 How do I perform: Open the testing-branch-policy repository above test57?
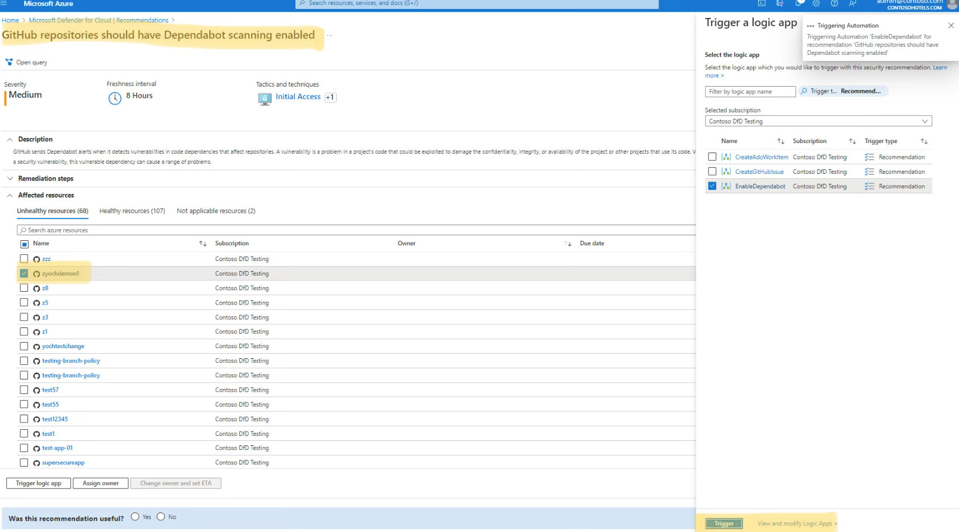pyautogui.click(x=71, y=376)
